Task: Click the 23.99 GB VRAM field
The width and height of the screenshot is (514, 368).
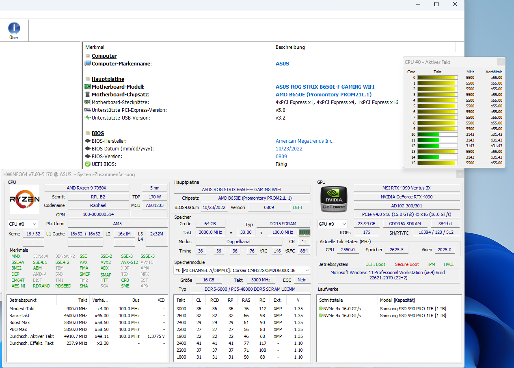Action: pos(367,224)
